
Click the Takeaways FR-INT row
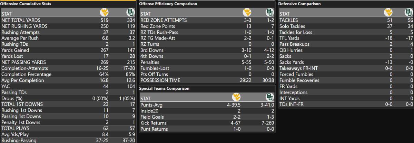[346, 68]
